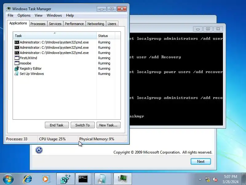Click the Registry Editor task icon in the list
The height and width of the screenshot is (185, 246).
coord(17,68)
